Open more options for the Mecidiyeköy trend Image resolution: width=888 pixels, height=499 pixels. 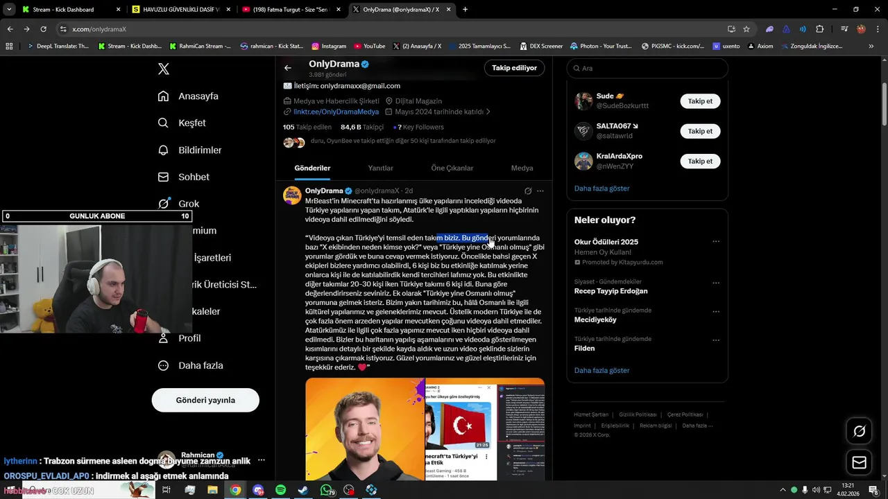point(716,311)
